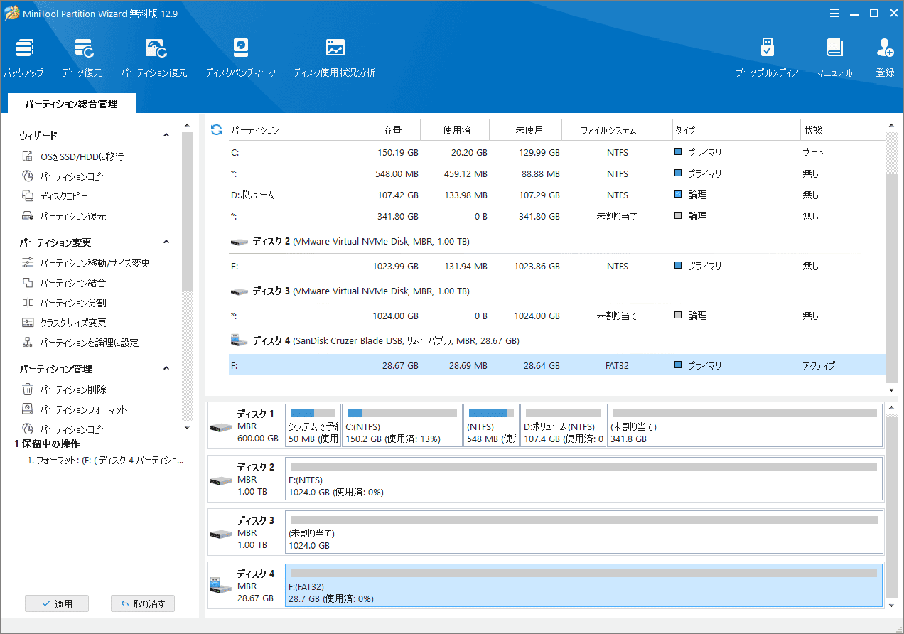Collapse the ウィザード section
This screenshot has width=904, height=634.
pos(166,135)
